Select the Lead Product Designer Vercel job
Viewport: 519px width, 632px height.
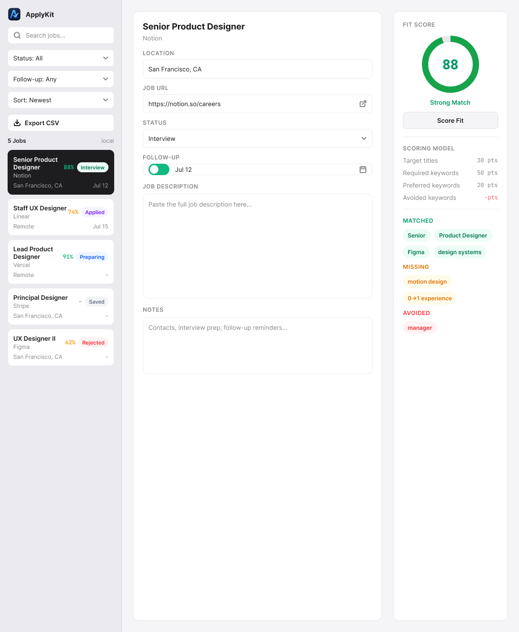pos(61,262)
